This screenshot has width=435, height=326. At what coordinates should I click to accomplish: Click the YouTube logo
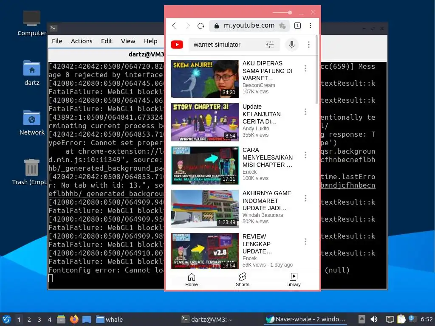[x=177, y=45]
